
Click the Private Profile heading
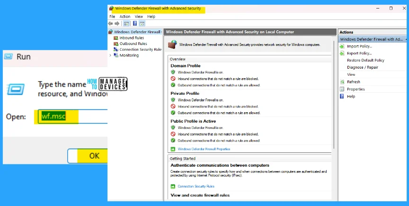[x=185, y=93]
